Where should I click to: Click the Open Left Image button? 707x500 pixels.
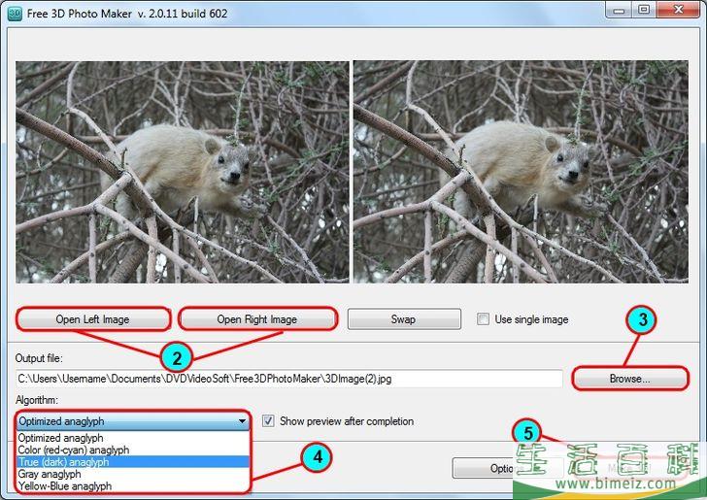pyautogui.click(x=93, y=319)
